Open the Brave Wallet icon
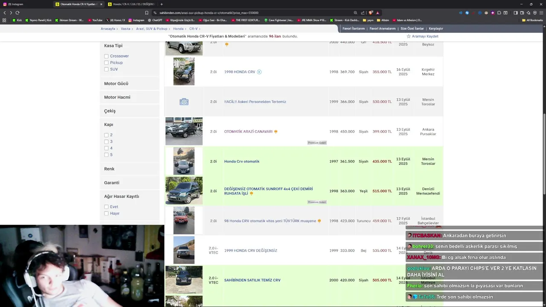This screenshot has height=307, width=546. [522, 13]
